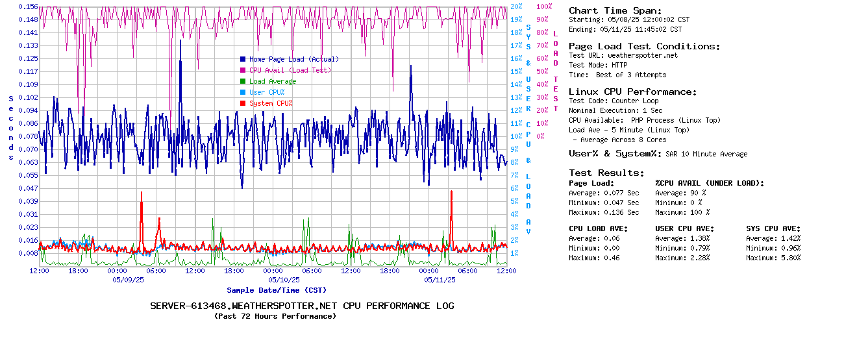Click the 'Sample Date/Time (CST)' axis title
Image resolution: width=844 pixels, height=357 pixels.
[x=277, y=290]
